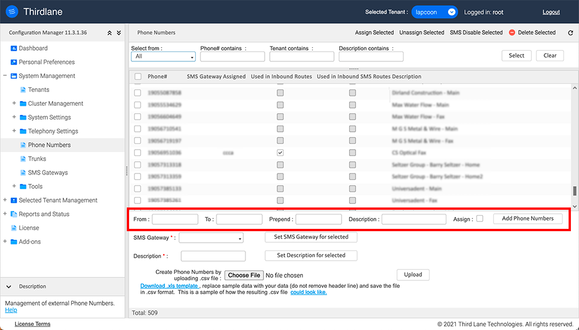Expand the Tools node
The image size is (579, 330).
click(x=14, y=186)
